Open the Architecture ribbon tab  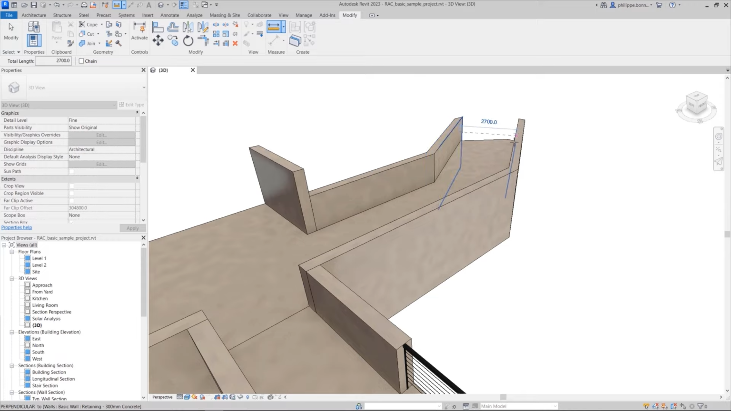(x=34, y=15)
